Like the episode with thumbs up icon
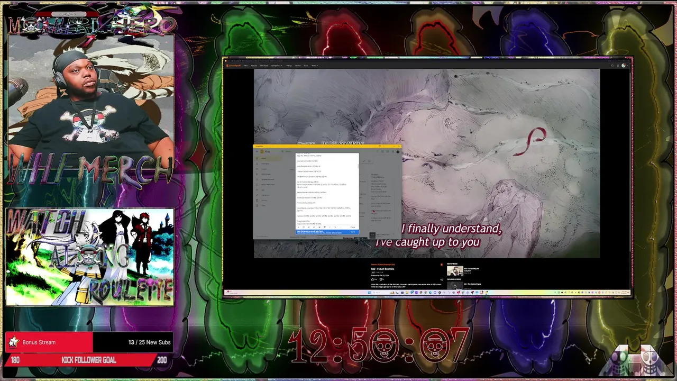 [373, 279]
